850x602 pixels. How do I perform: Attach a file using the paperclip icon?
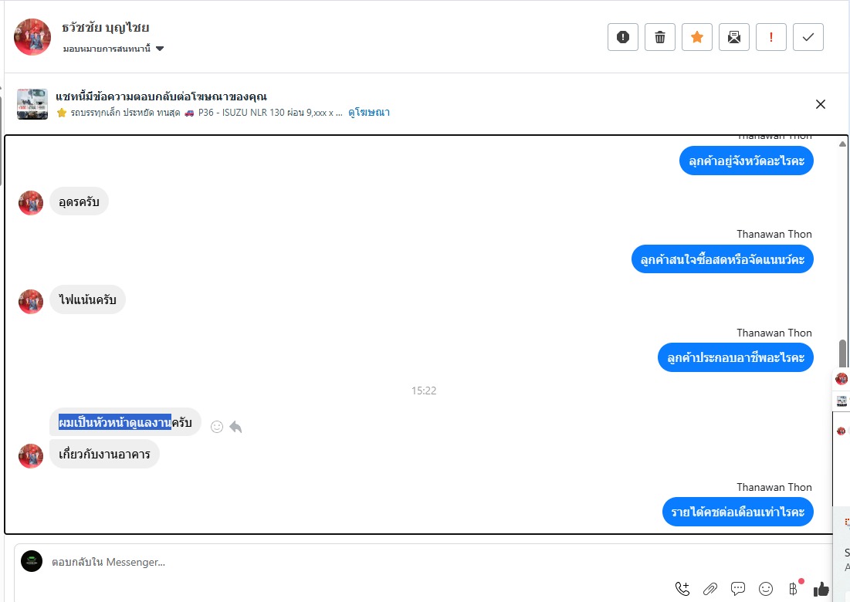click(710, 588)
